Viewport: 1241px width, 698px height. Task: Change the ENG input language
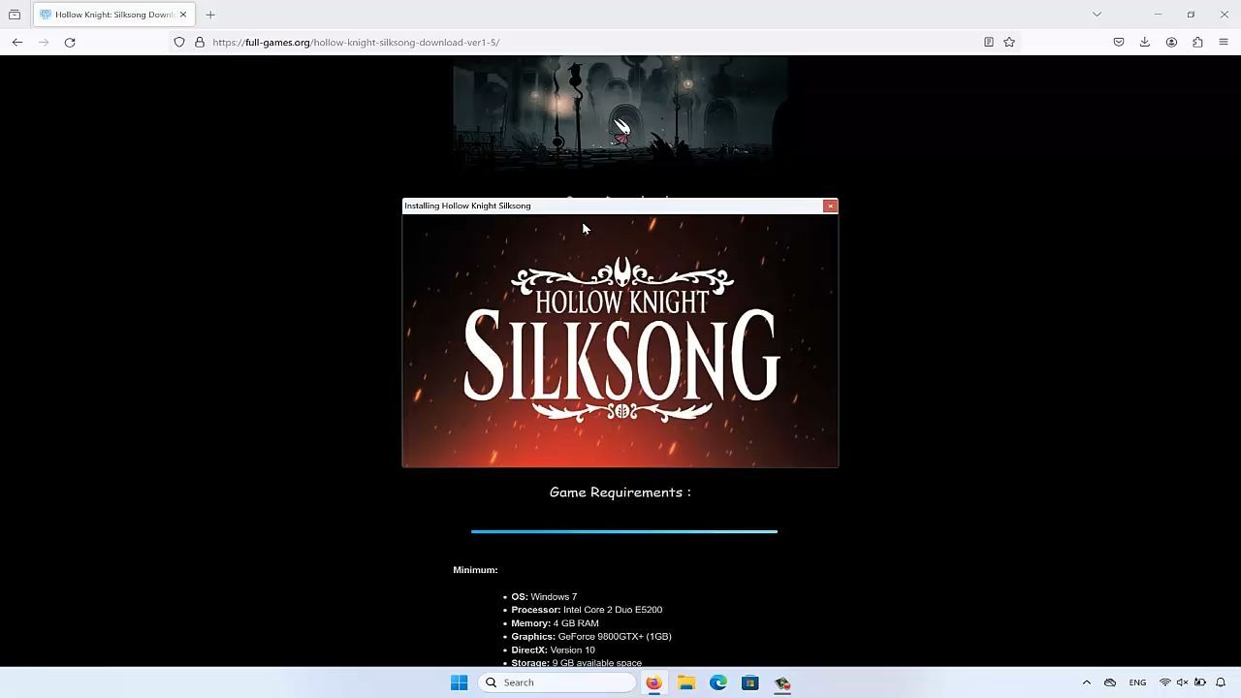(1137, 682)
